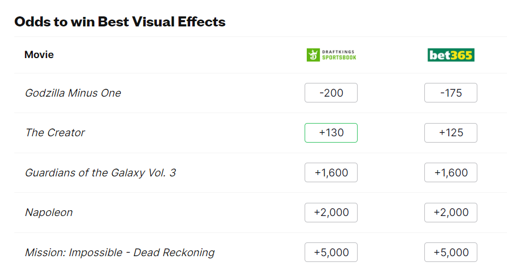Click the Godzilla Minus One movie title
Screen dimensions: 507x272
click(73, 93)
